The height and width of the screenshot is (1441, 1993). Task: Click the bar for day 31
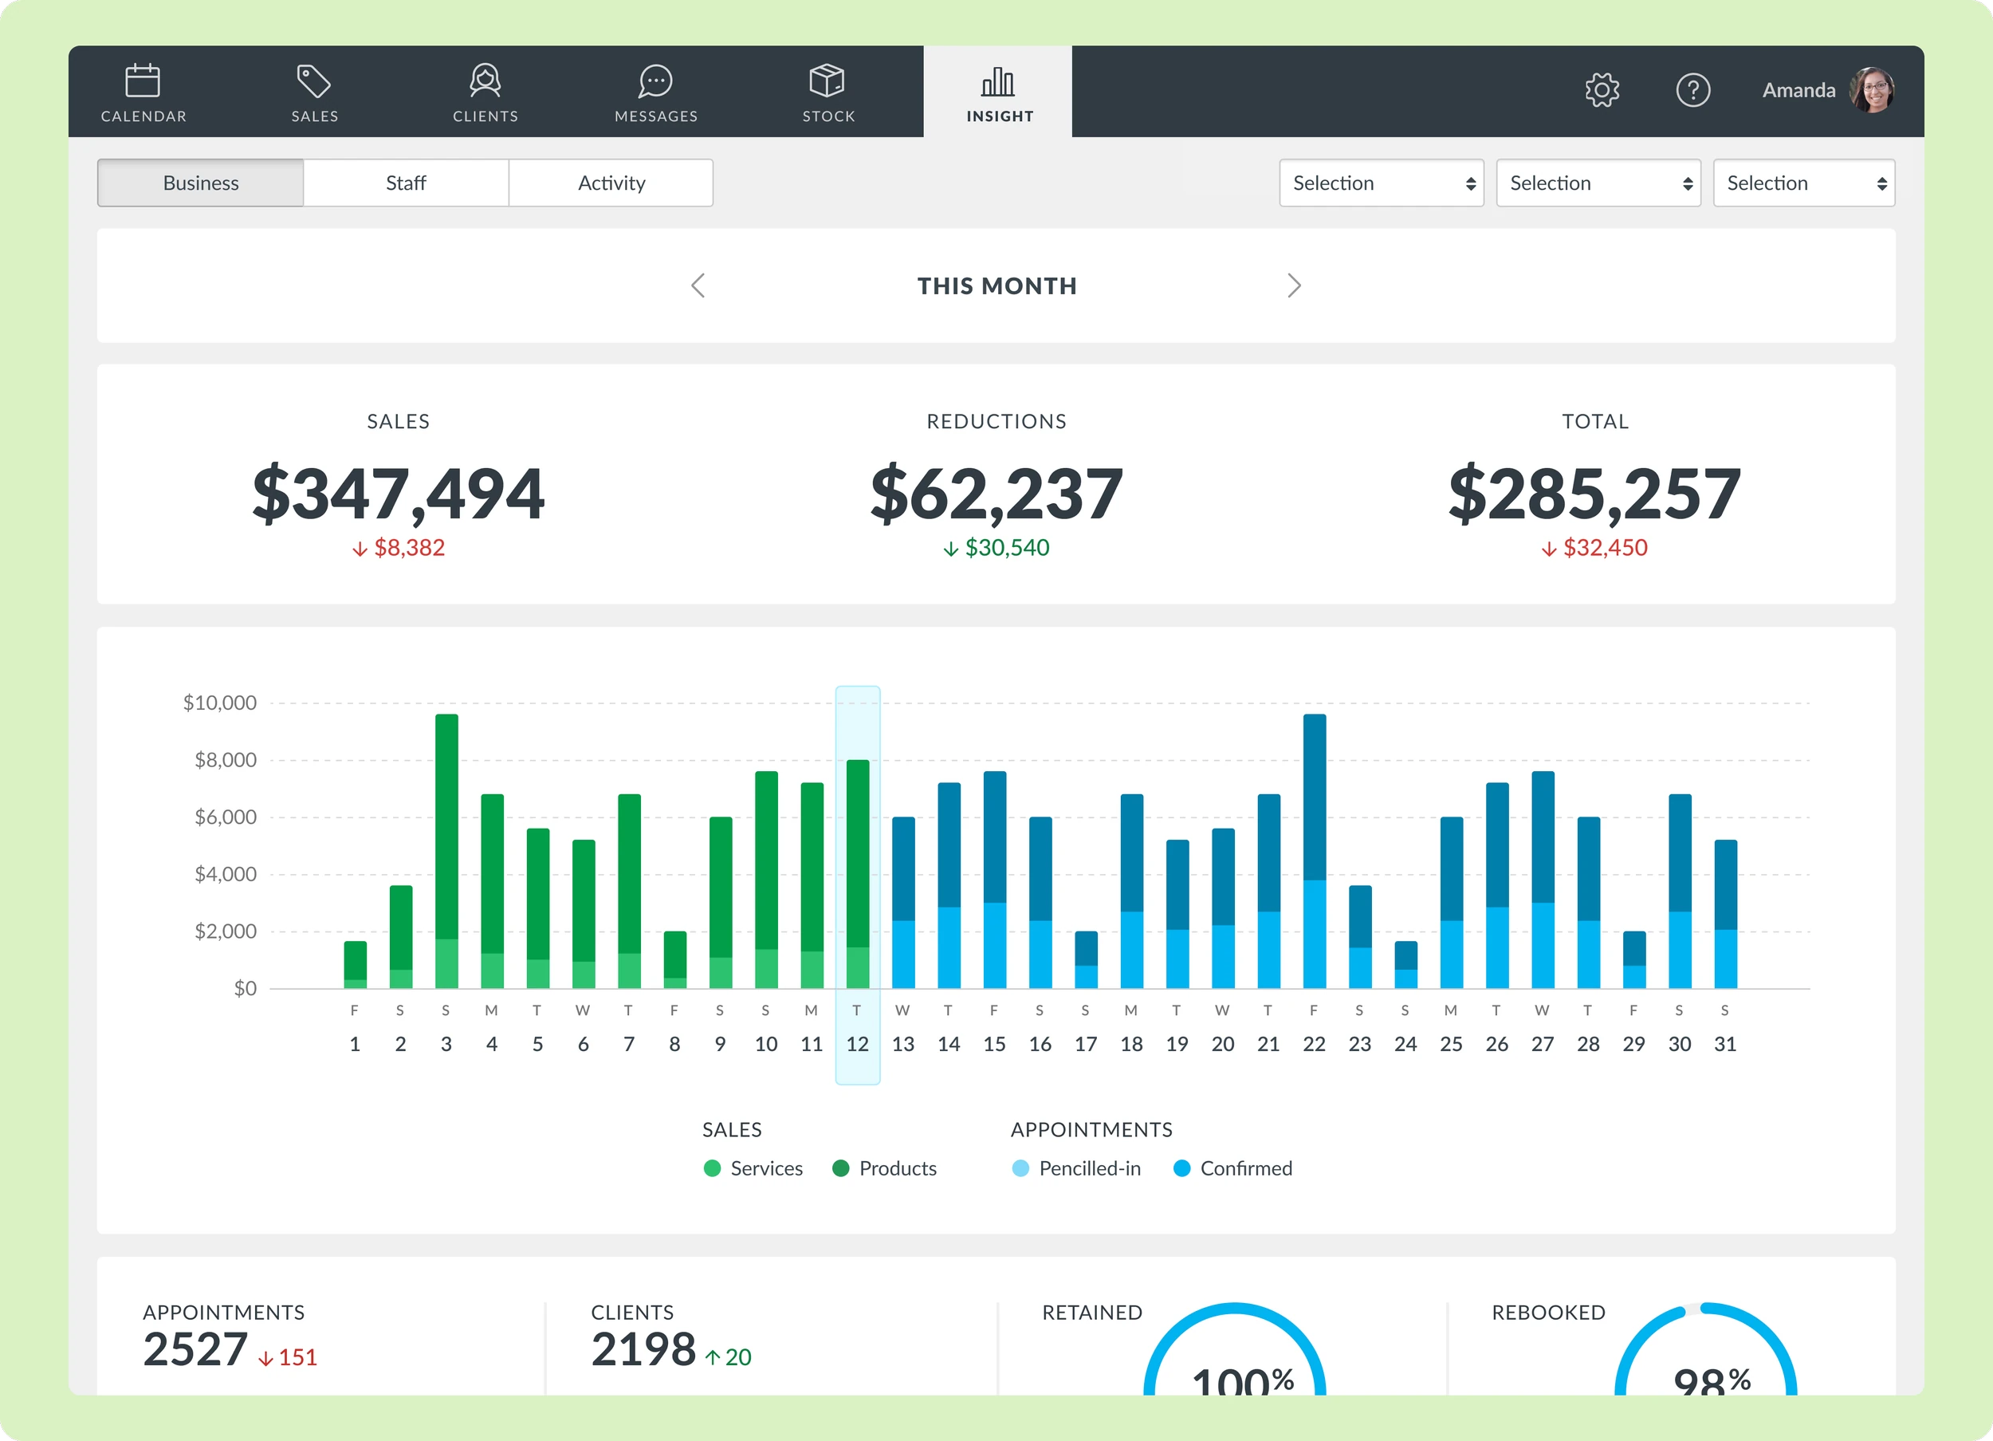click(1726, 915)
